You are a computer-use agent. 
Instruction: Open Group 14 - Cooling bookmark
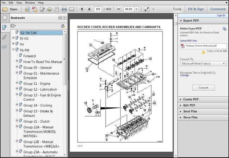pos(38,105)
